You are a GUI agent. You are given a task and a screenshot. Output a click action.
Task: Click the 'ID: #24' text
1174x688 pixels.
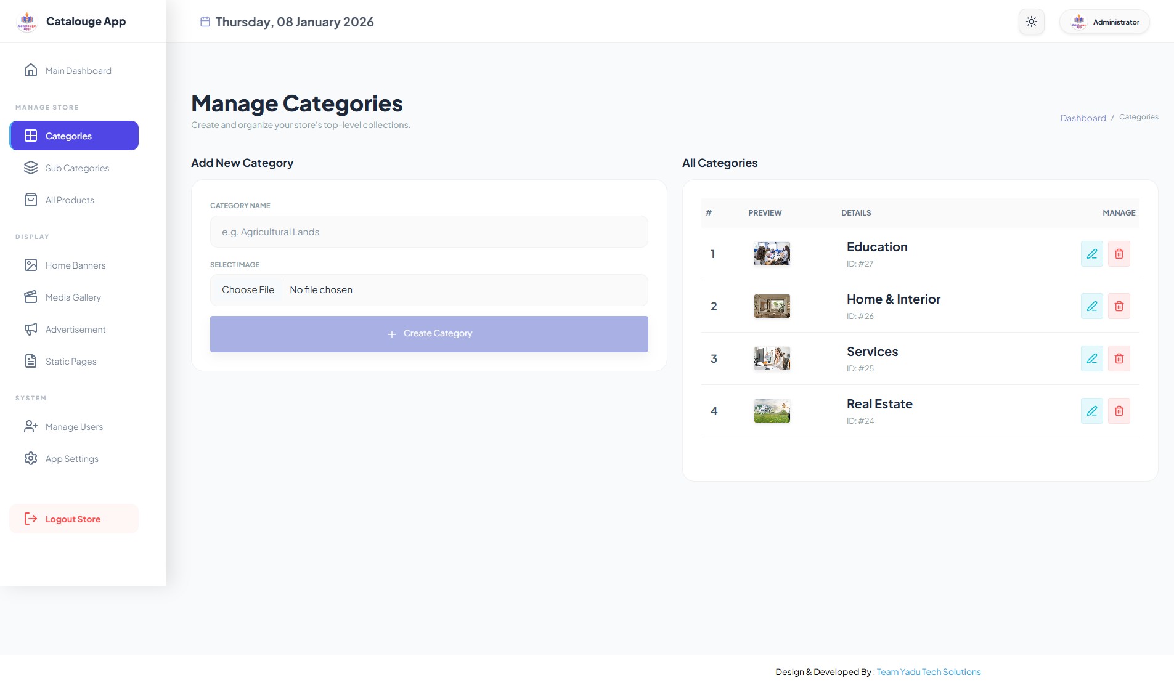(x=860, y=421)
